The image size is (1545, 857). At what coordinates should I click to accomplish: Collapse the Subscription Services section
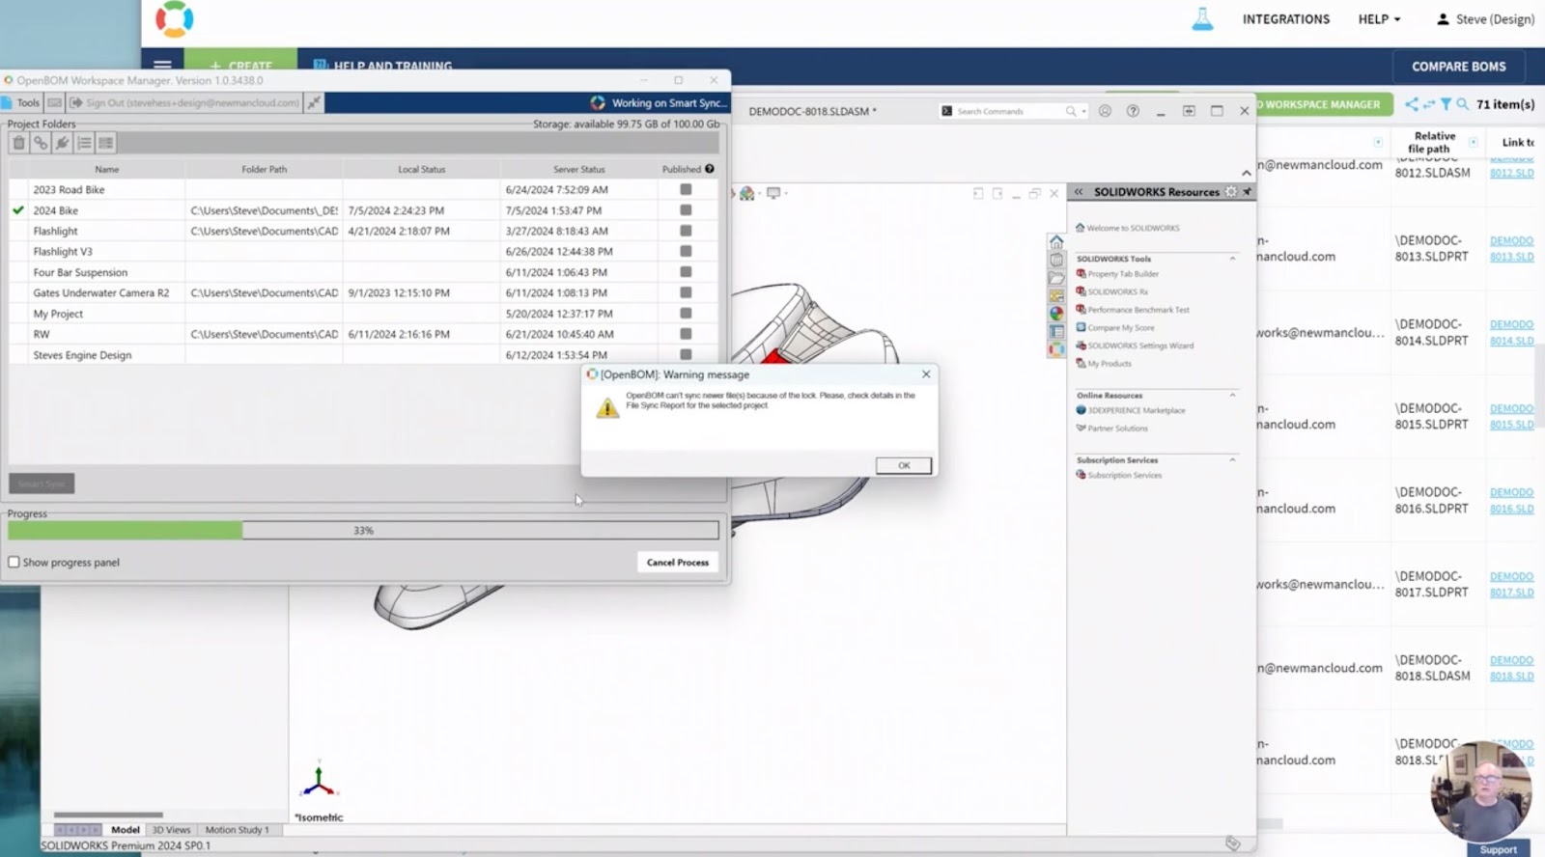1232,459
